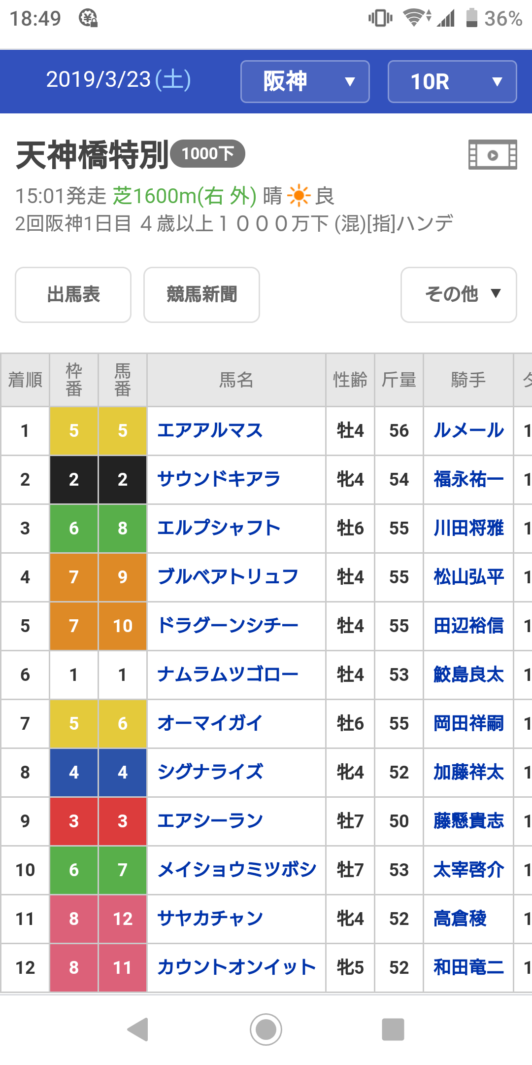The width and height of the screenshot is (532, 1065).
Task: Tap the yen lock notification icon
Action: pos(88,18)
